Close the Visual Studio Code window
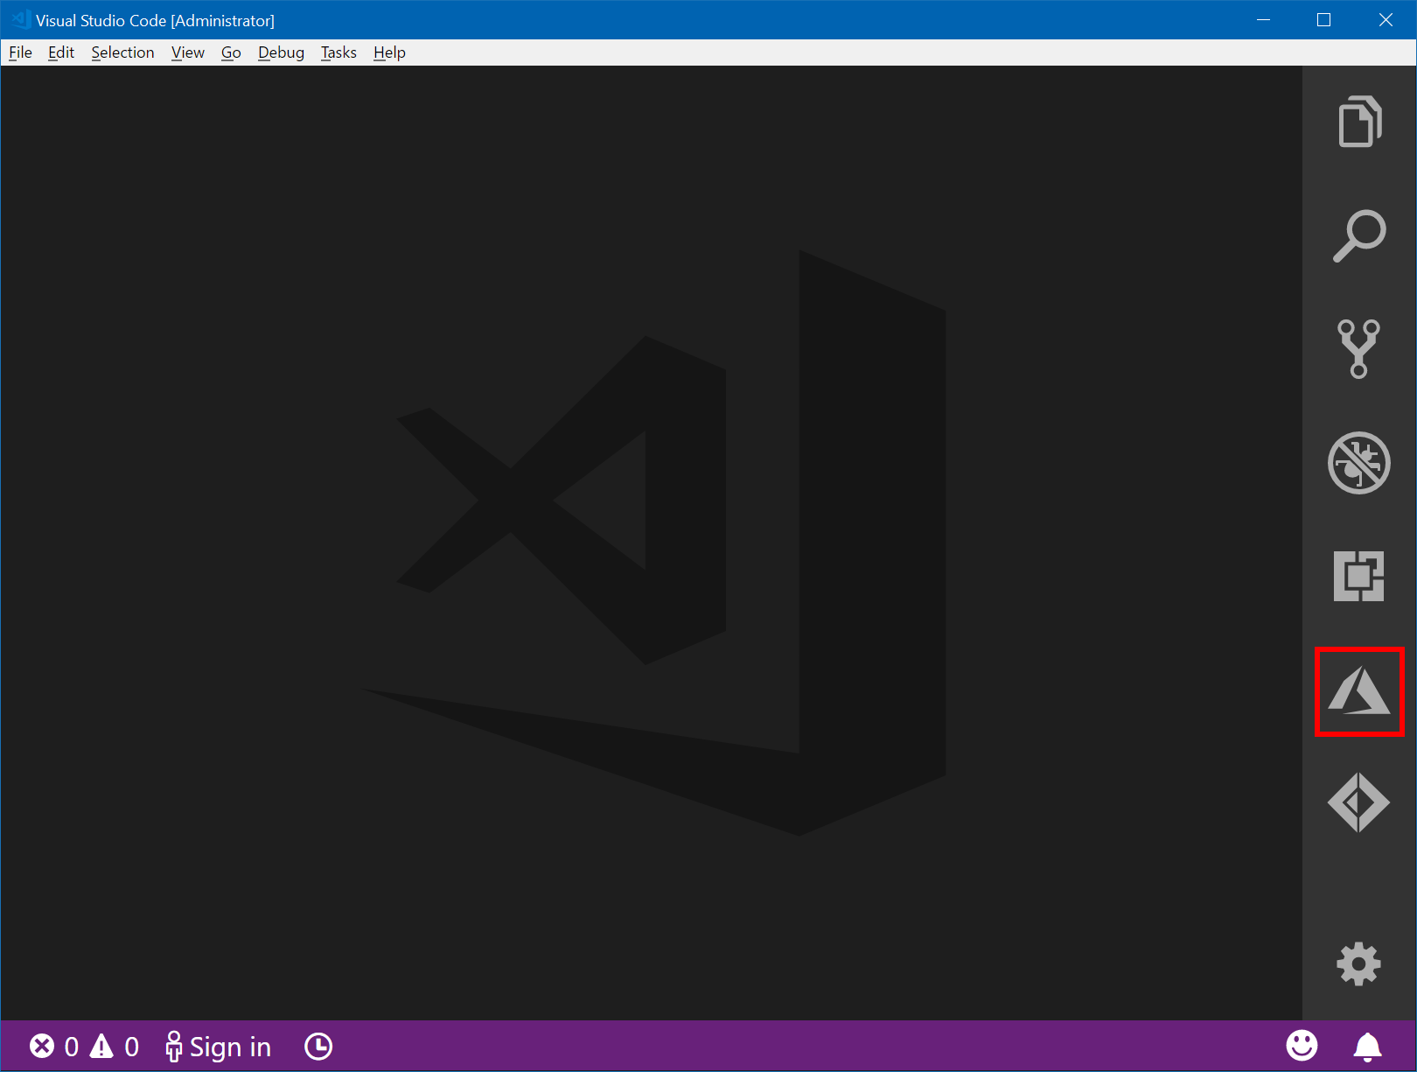The width and height of the screenshot is (1417, 1072). [1386, 19]
